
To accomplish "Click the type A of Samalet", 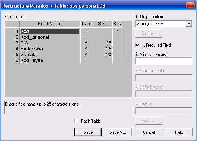I will [x=86, y=55].
